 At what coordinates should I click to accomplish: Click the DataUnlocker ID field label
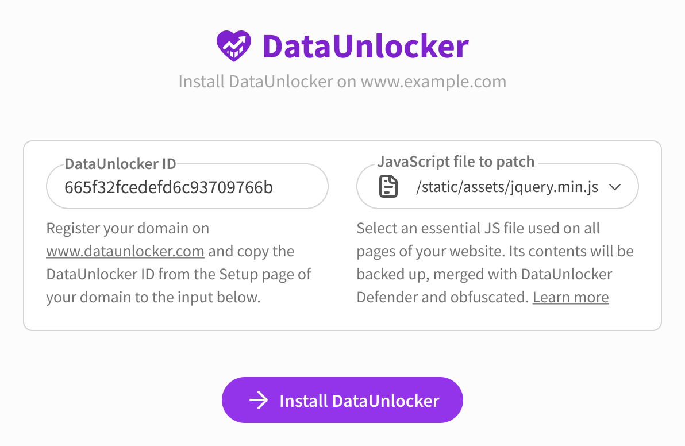point(120,163)
